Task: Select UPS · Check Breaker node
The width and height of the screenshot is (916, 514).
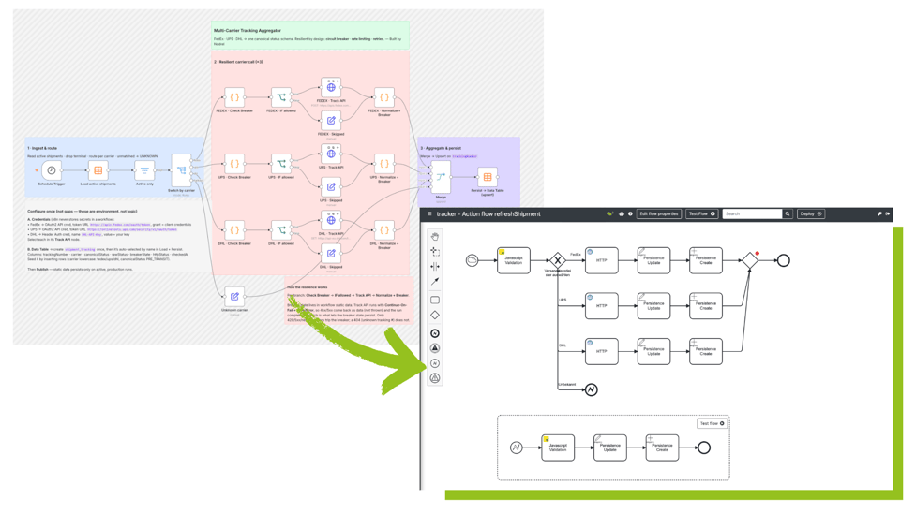Action: click(234, 164)
